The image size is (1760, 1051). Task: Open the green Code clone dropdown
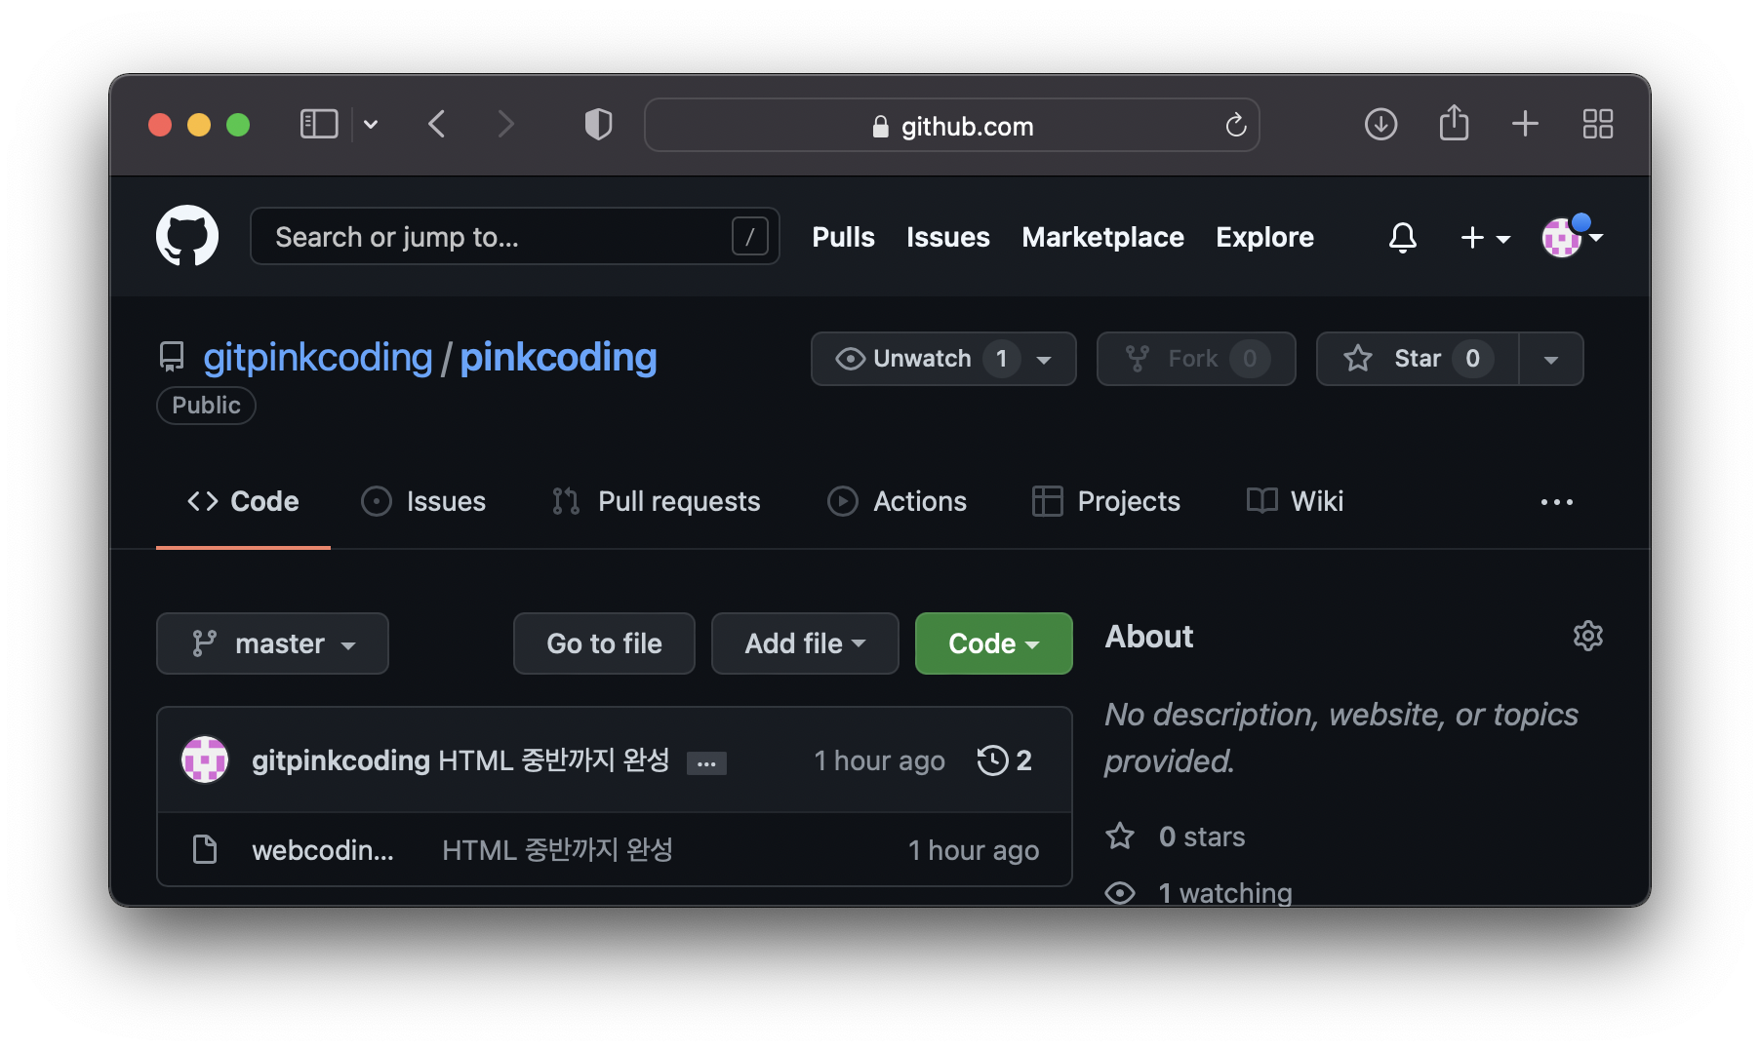pyautogui.click(x=993, y=643)
